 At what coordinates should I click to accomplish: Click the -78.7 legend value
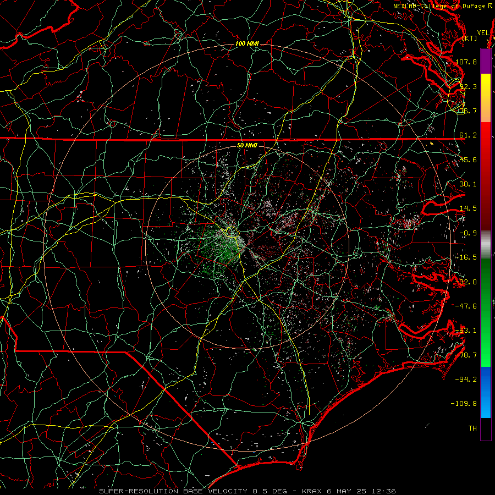point(466,355)
